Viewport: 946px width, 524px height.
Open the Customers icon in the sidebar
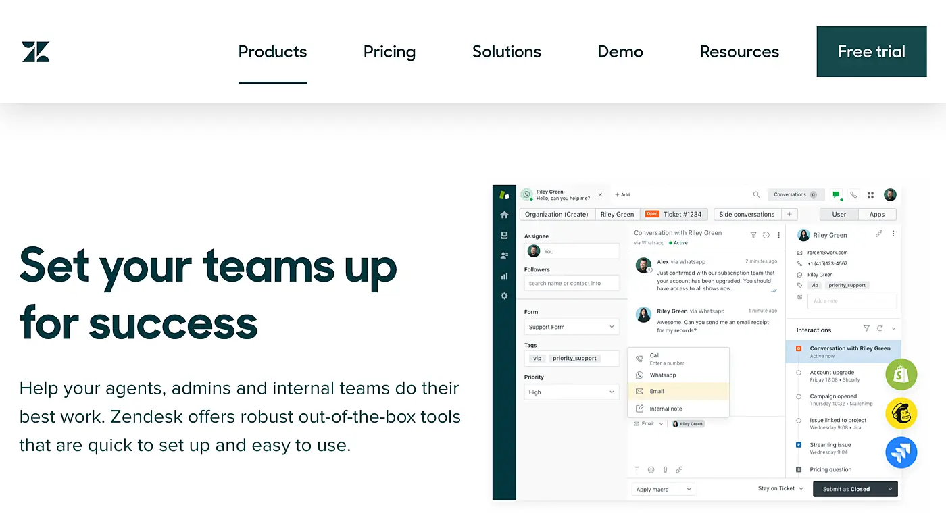pos(504,255)
